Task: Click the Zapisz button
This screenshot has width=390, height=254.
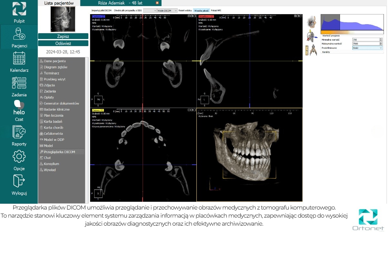Action: [63, 36]
